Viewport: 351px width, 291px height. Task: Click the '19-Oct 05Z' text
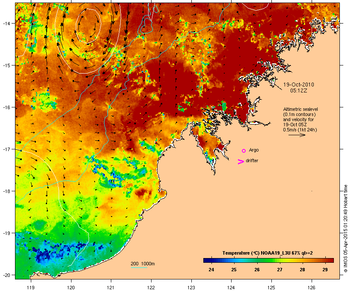295,125
